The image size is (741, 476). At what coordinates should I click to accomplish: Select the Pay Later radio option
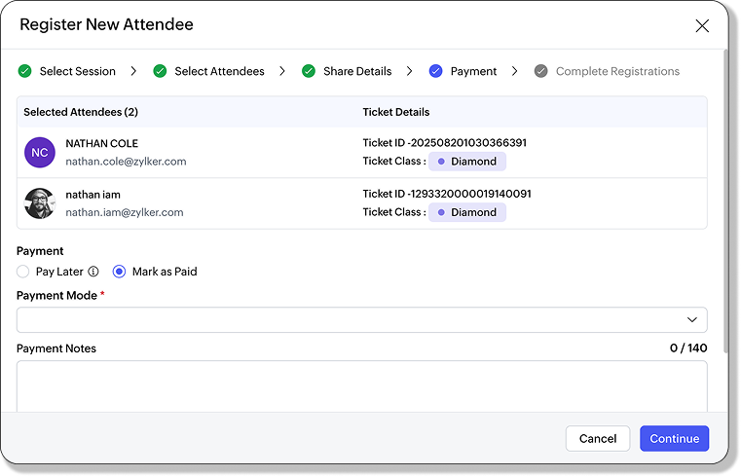pyautogui.click(x=23, y=272)
